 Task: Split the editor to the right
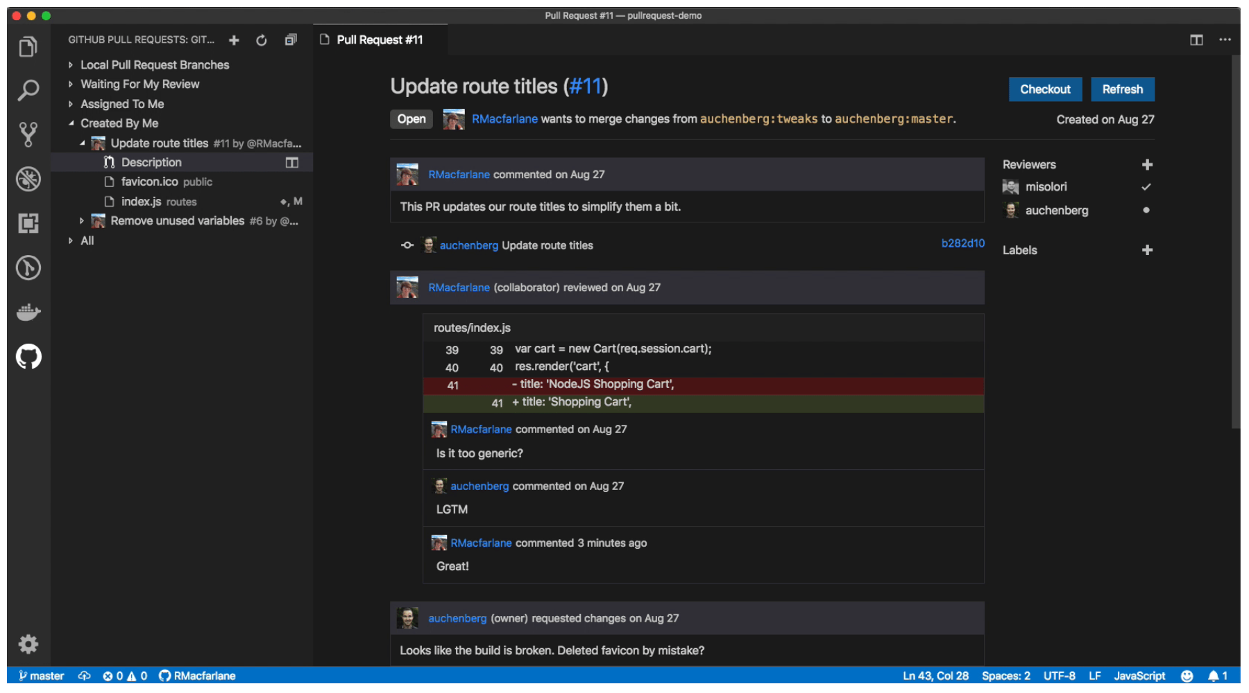[x=1196, y=40]
